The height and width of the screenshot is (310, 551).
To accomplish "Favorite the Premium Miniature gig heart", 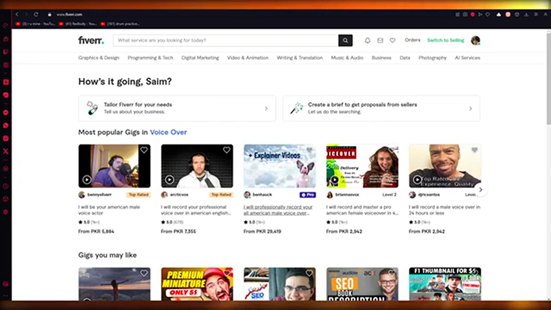I will pos(227,273).
